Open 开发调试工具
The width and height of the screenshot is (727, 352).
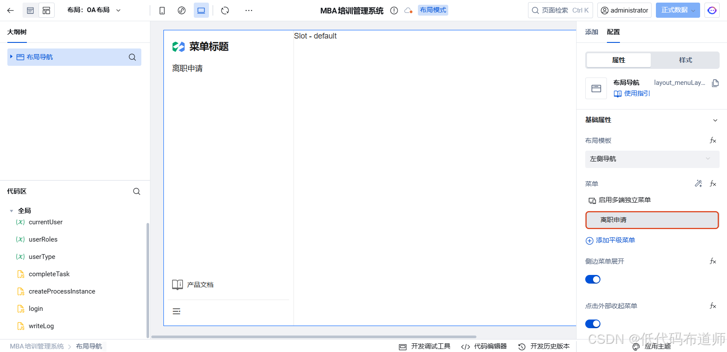click(x=425, y=346)
